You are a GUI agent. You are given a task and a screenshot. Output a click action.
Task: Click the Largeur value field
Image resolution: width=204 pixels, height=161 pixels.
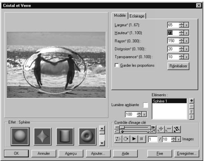coord(173,25)
